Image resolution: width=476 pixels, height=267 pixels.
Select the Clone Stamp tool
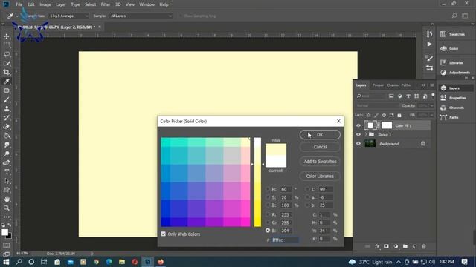pyautogui.click(x=7, y=109)
